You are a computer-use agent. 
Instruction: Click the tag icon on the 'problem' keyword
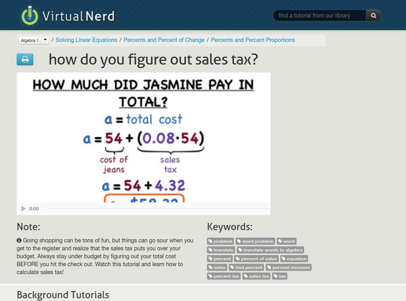(211, 241)
